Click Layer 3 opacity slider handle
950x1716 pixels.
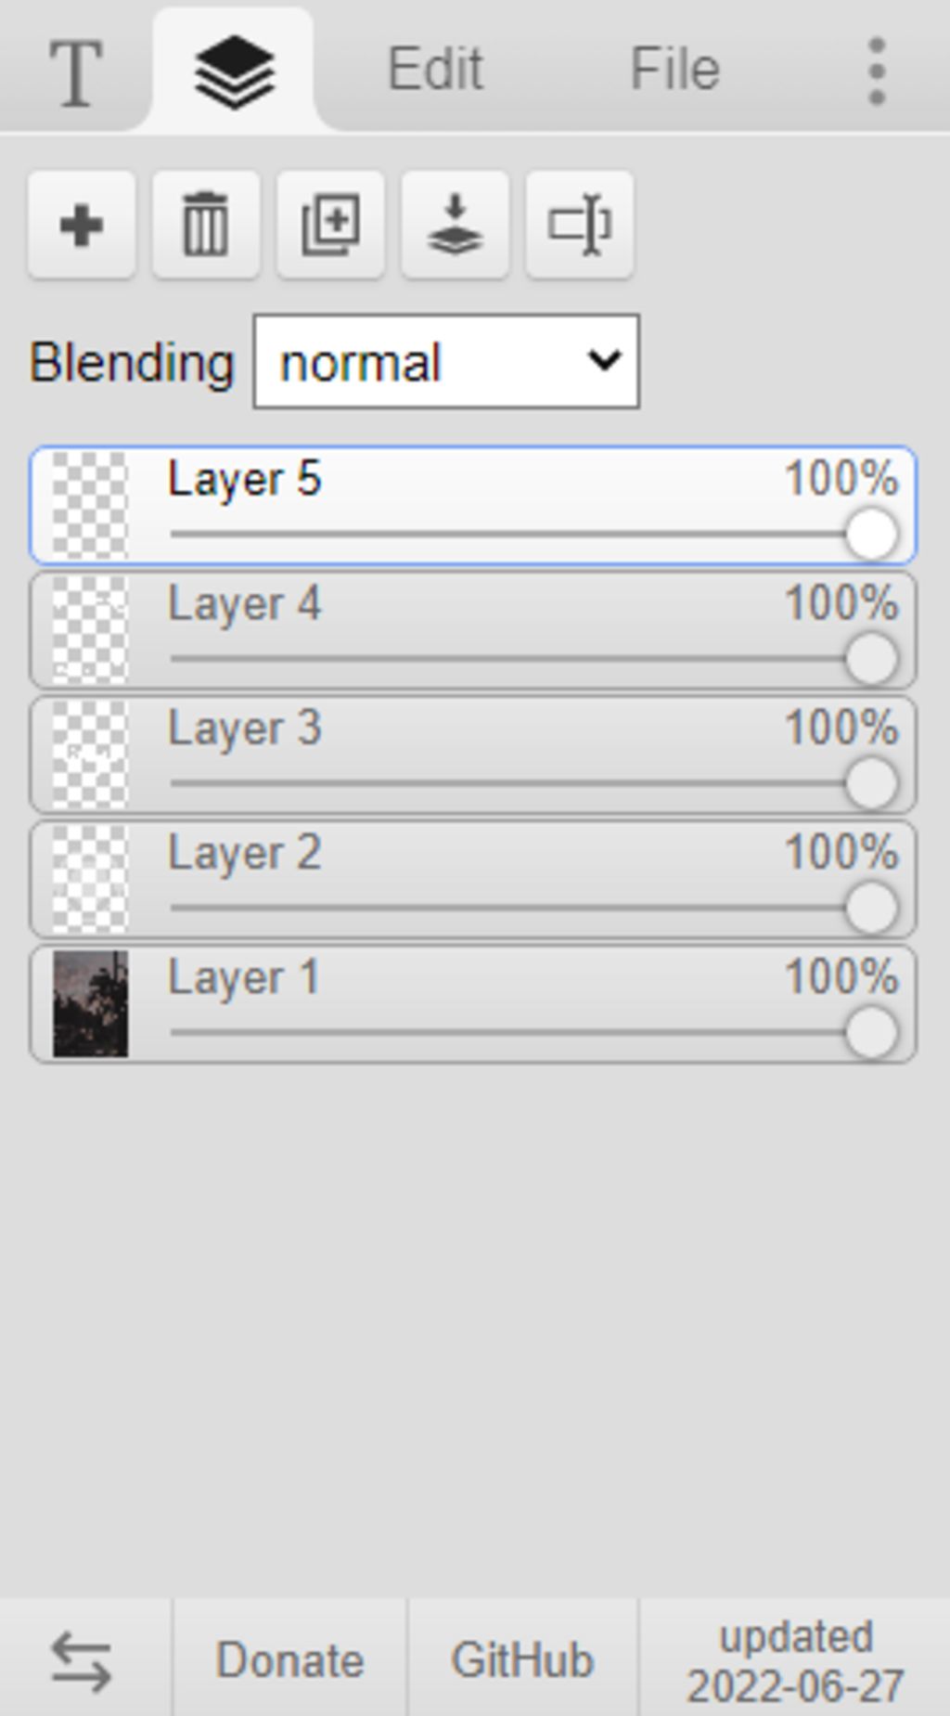[x=871, y=783]
